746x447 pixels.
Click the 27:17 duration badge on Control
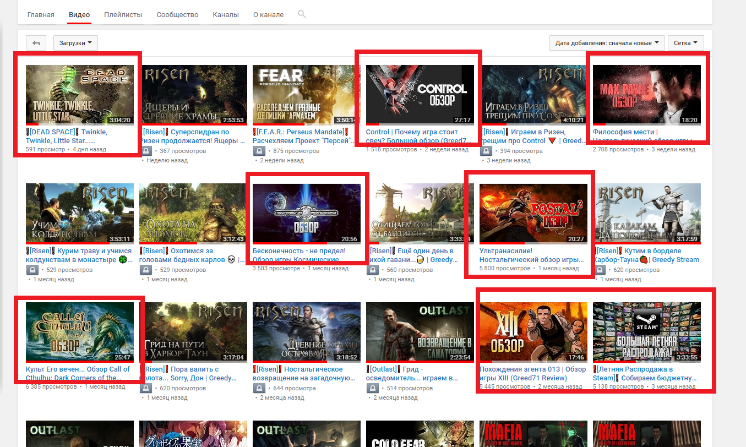click(462, 120)
